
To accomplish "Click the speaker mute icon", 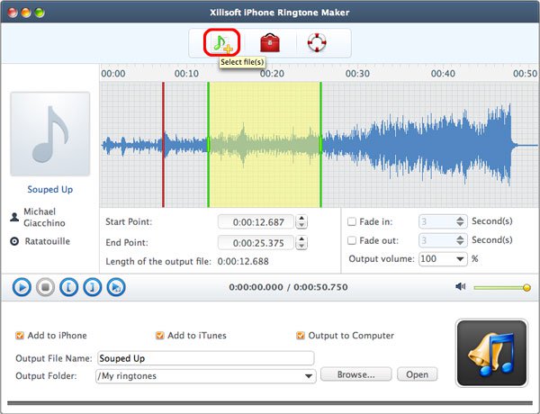I will (x=460, y=287).
